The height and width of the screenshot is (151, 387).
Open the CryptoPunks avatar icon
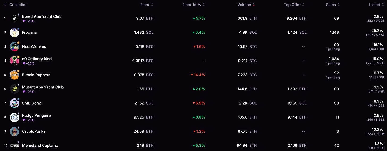click(15, 131)
